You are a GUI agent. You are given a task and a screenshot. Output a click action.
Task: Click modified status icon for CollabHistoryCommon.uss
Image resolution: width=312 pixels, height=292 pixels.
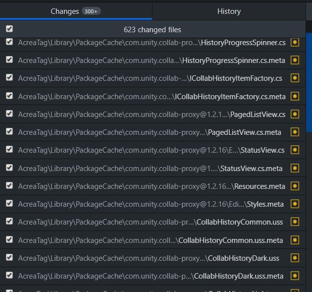tap(295, 222)
